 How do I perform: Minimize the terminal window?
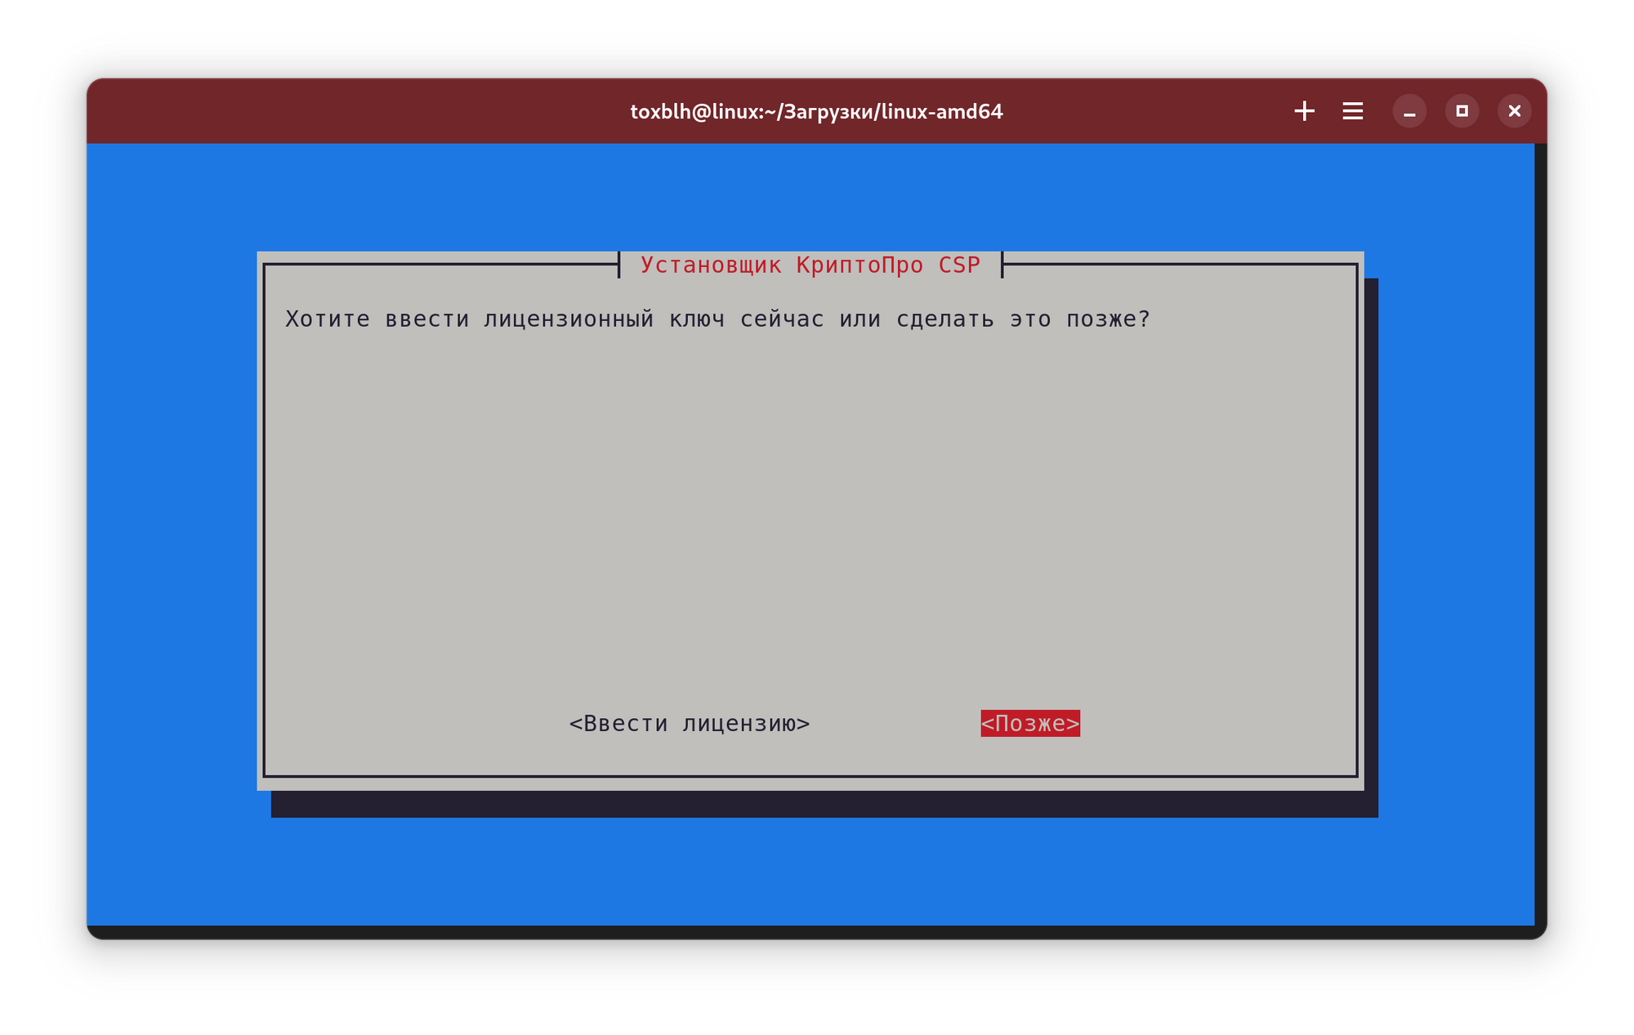tap(1409, 111)
